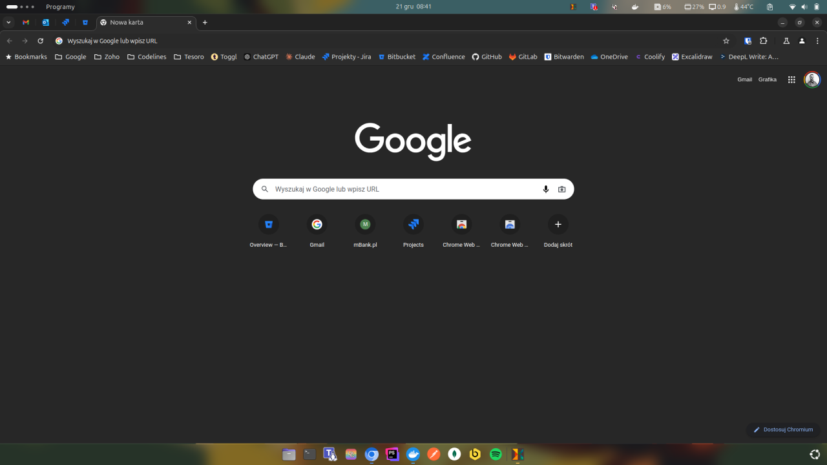Open Google Lens image search icon
The height and width of the screenshot is (465, 827).
(561, 189)
